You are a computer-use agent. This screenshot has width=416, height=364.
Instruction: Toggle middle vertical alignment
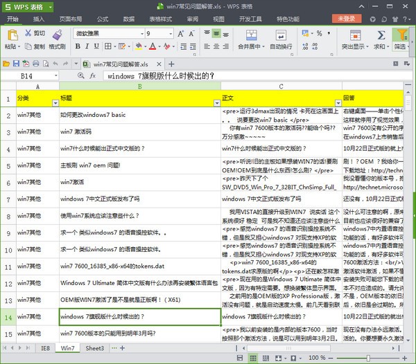click(216, 33)
